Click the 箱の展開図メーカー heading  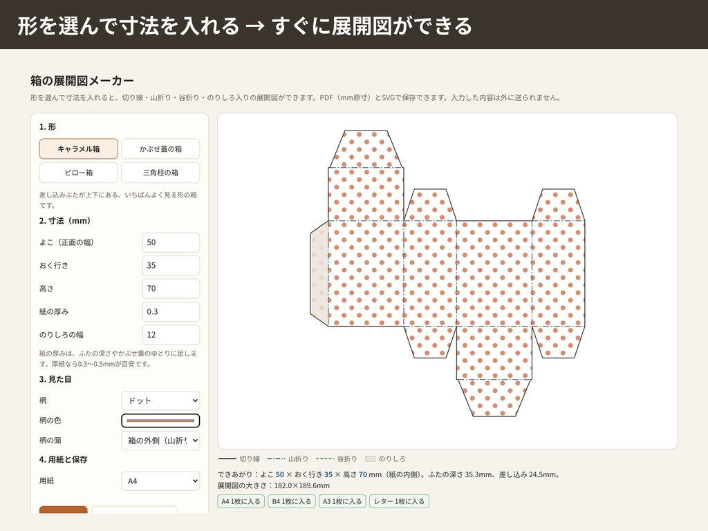[82, 81]
